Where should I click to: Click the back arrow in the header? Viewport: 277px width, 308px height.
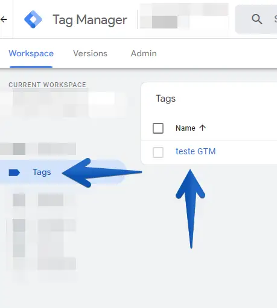click(4, 19)
